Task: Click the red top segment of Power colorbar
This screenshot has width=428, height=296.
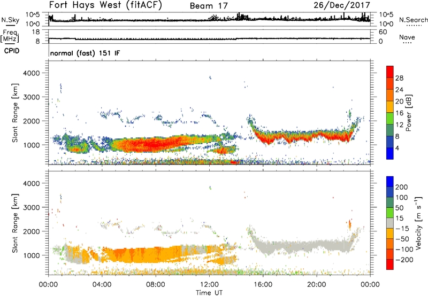Action: pyautogui.click(x=390, y=72)
